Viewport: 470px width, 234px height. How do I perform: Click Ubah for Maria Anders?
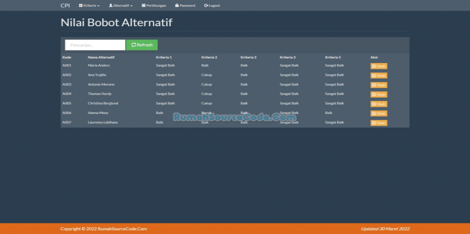click(379, 66)
